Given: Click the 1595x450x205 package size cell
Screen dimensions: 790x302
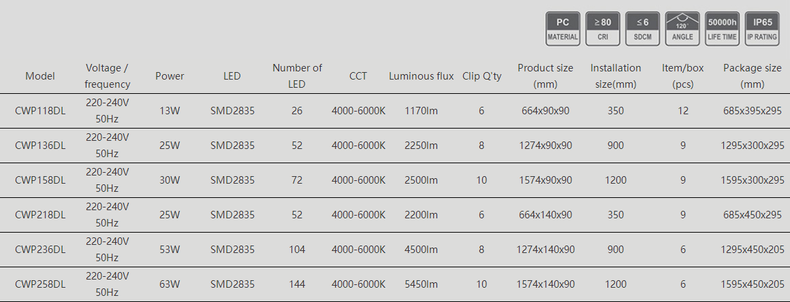Looking at the screenshot, I should [753, 284].
